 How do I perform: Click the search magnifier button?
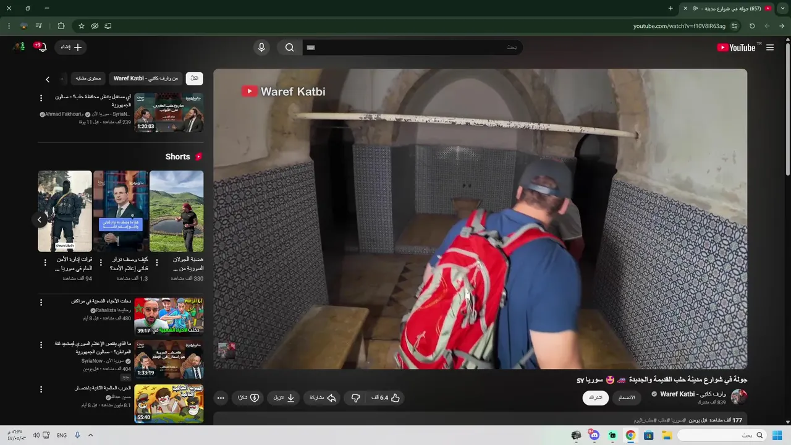(289, 48)
